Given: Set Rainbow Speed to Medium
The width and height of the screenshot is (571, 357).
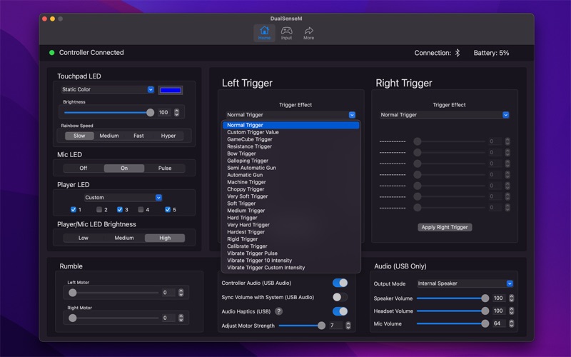Looking at the screenshot, I should point(109,136).
